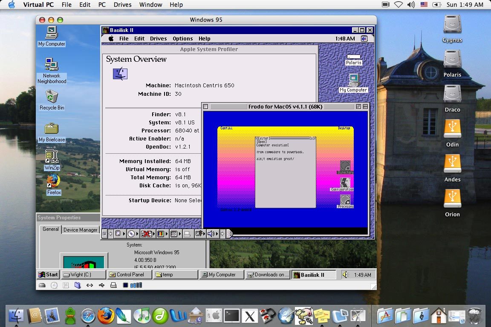Select the My Briefcase icon
This screenshot has height=327, width=491.
(52, 132)
